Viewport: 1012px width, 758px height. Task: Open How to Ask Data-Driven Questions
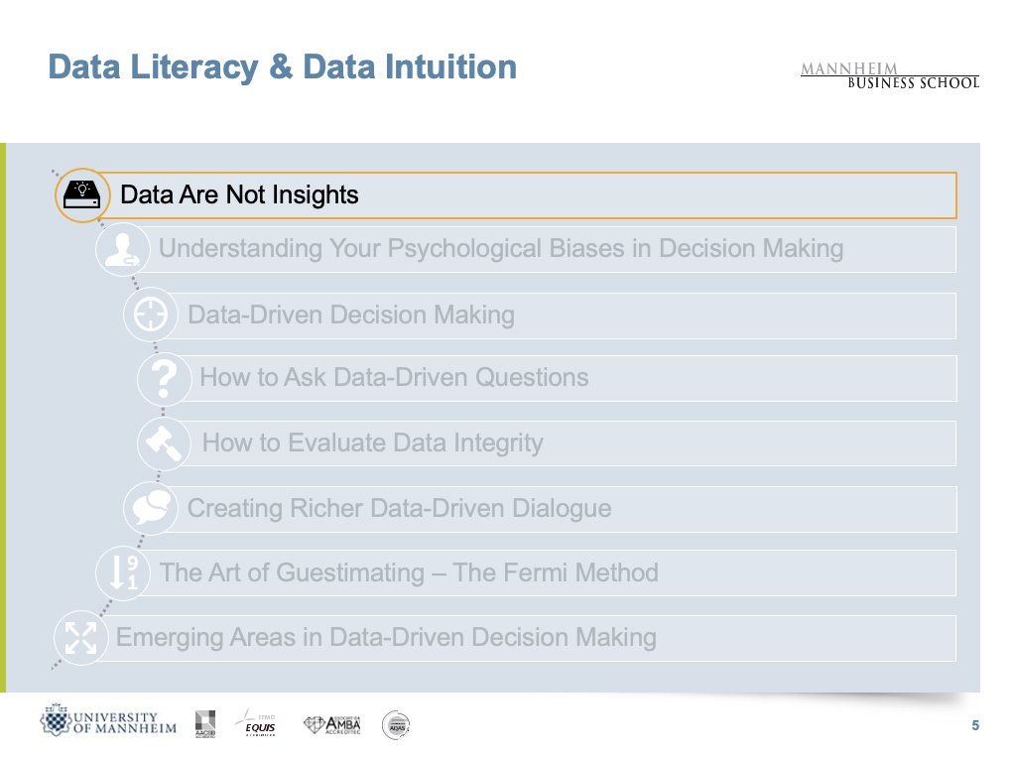(394, 378)
